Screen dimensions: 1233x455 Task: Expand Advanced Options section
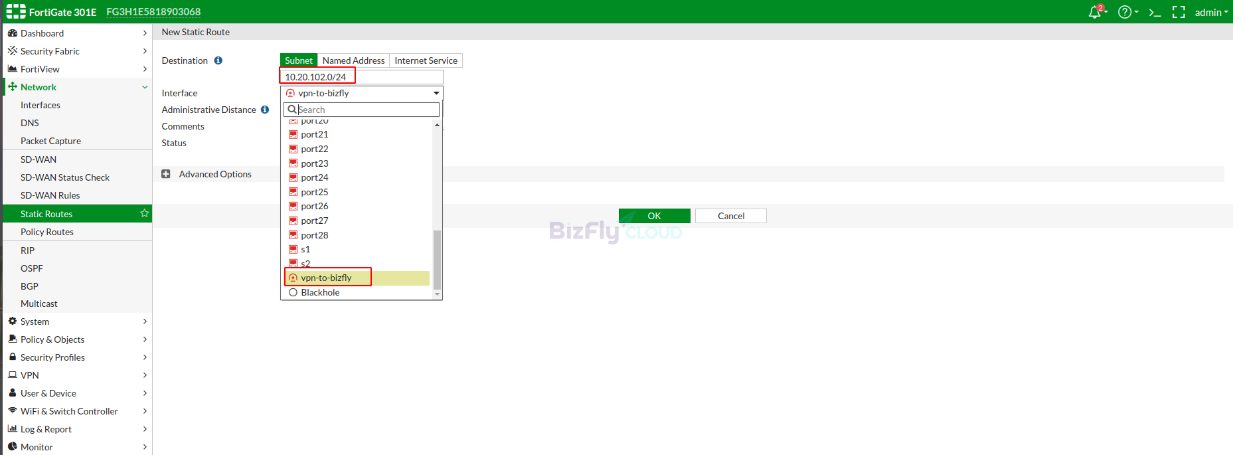pos(166,174)
